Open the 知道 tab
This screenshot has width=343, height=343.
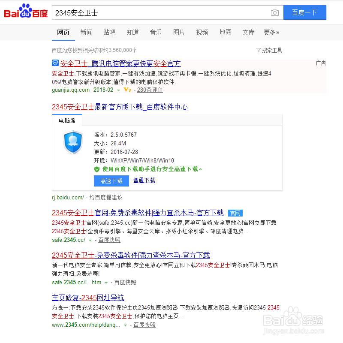132,33
